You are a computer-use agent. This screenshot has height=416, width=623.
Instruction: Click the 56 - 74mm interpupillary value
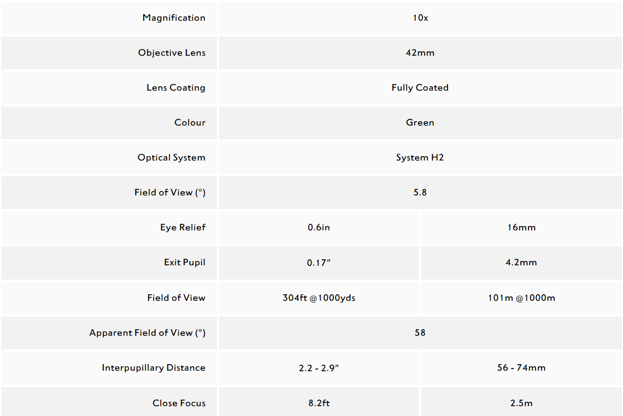521,368
